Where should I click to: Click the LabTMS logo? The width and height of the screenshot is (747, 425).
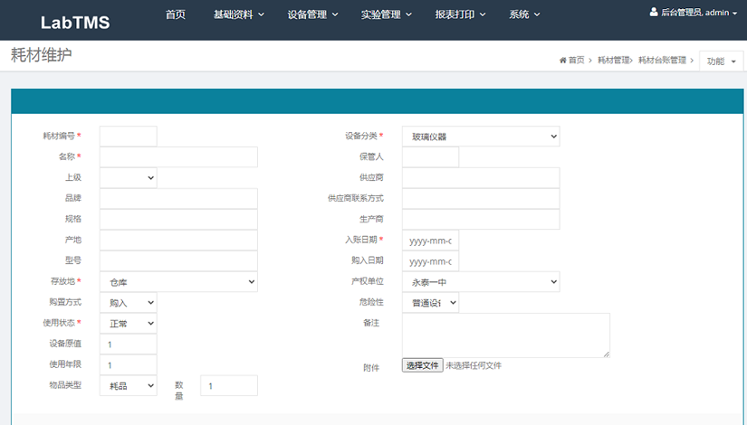(75, 23)
